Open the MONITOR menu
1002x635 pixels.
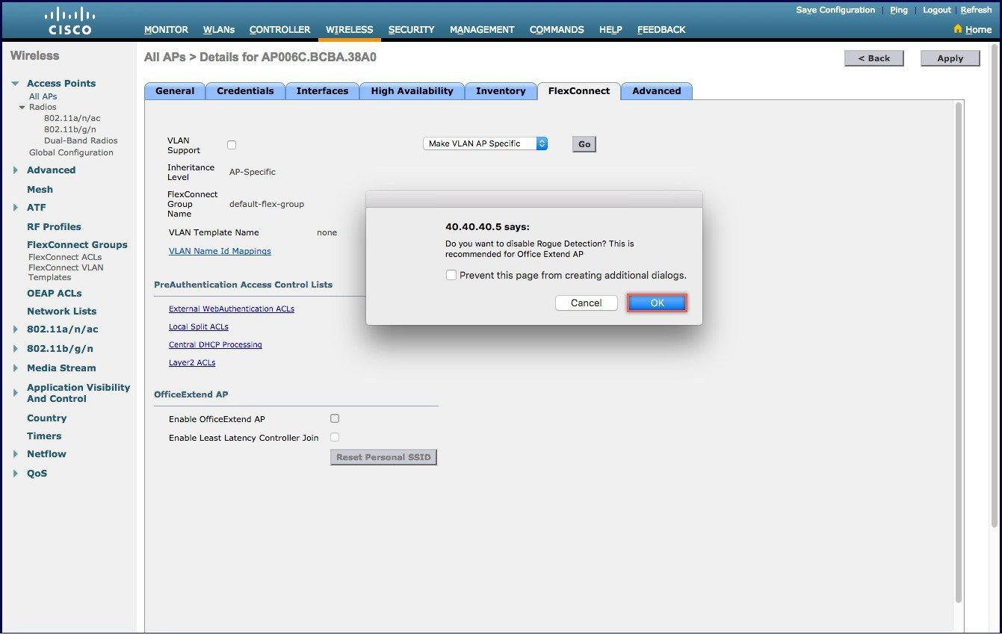(x=166, y=30)
